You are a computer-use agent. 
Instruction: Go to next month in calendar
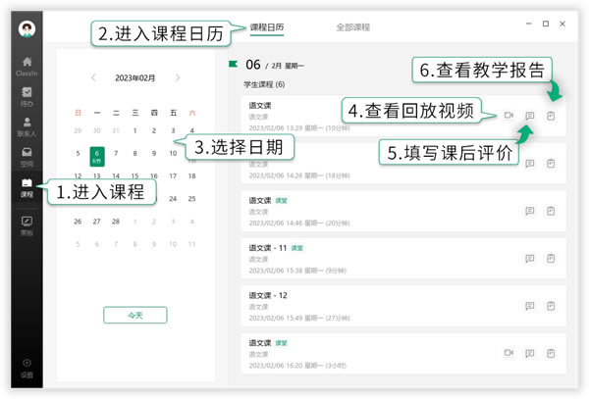click(x=178, y=77)
